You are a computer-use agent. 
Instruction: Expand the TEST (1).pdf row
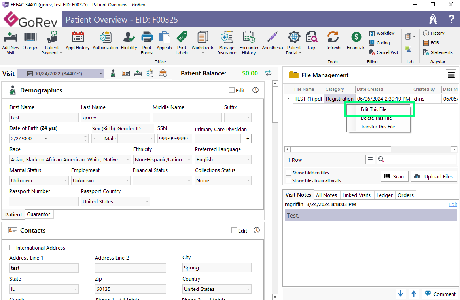pos(288,99)
